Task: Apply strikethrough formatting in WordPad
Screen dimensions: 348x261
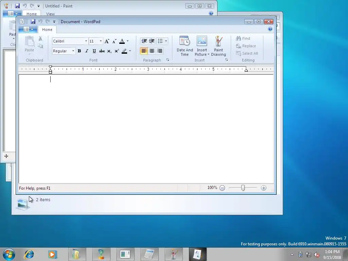Action: click(x=102, y=51)
